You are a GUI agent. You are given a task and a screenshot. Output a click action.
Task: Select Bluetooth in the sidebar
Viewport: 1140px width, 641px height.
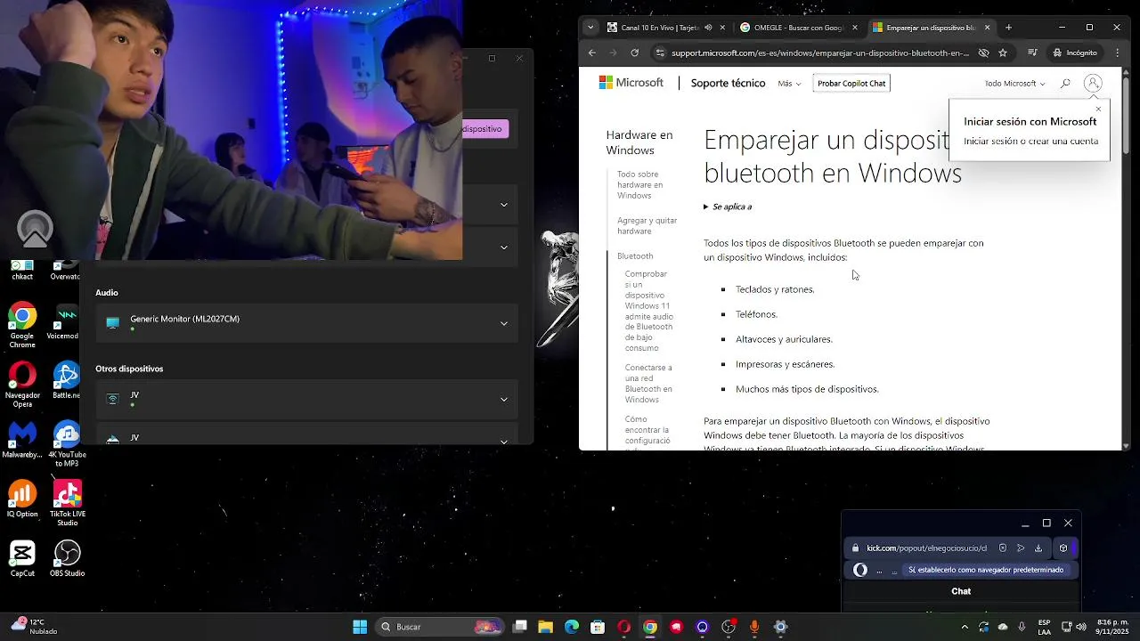[x=635, y=256]
